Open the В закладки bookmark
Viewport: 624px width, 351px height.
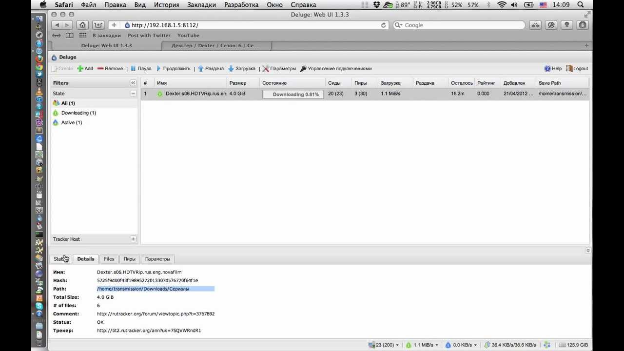(x=107, y=36)
